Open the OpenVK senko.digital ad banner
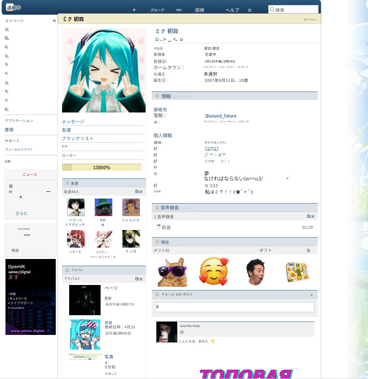The image size is (368, 379). click(31, 297)
